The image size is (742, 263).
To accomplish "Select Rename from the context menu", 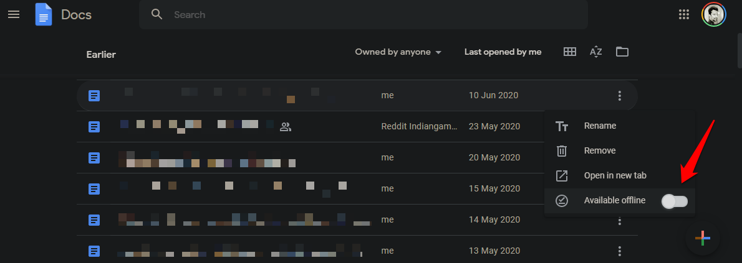I will pos(619,126).
